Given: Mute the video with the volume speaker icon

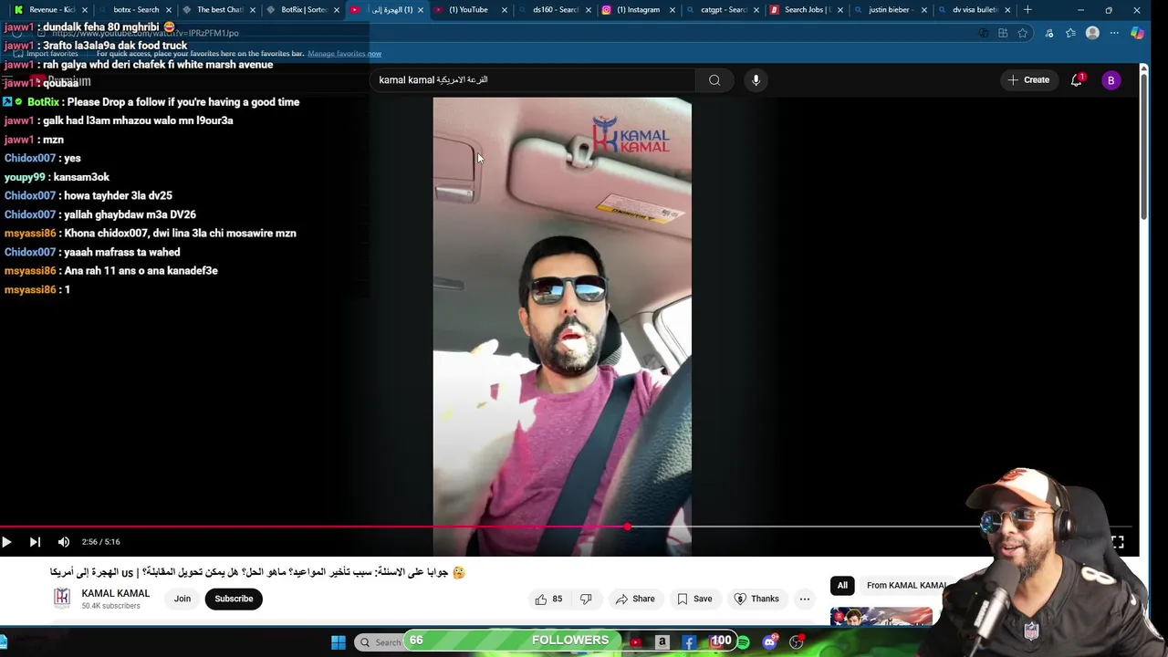Looking at the screenshot, I should pyautogui.click(x=64, y=542).
